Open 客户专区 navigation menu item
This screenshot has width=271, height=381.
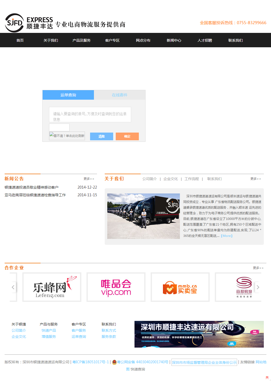pyautogui.click(x=112, y=40)
